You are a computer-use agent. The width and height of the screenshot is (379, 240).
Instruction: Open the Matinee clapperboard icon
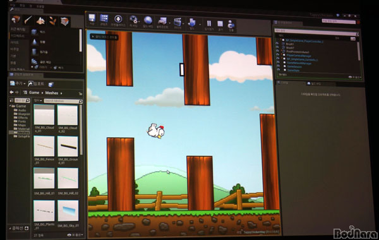point(177,21)
